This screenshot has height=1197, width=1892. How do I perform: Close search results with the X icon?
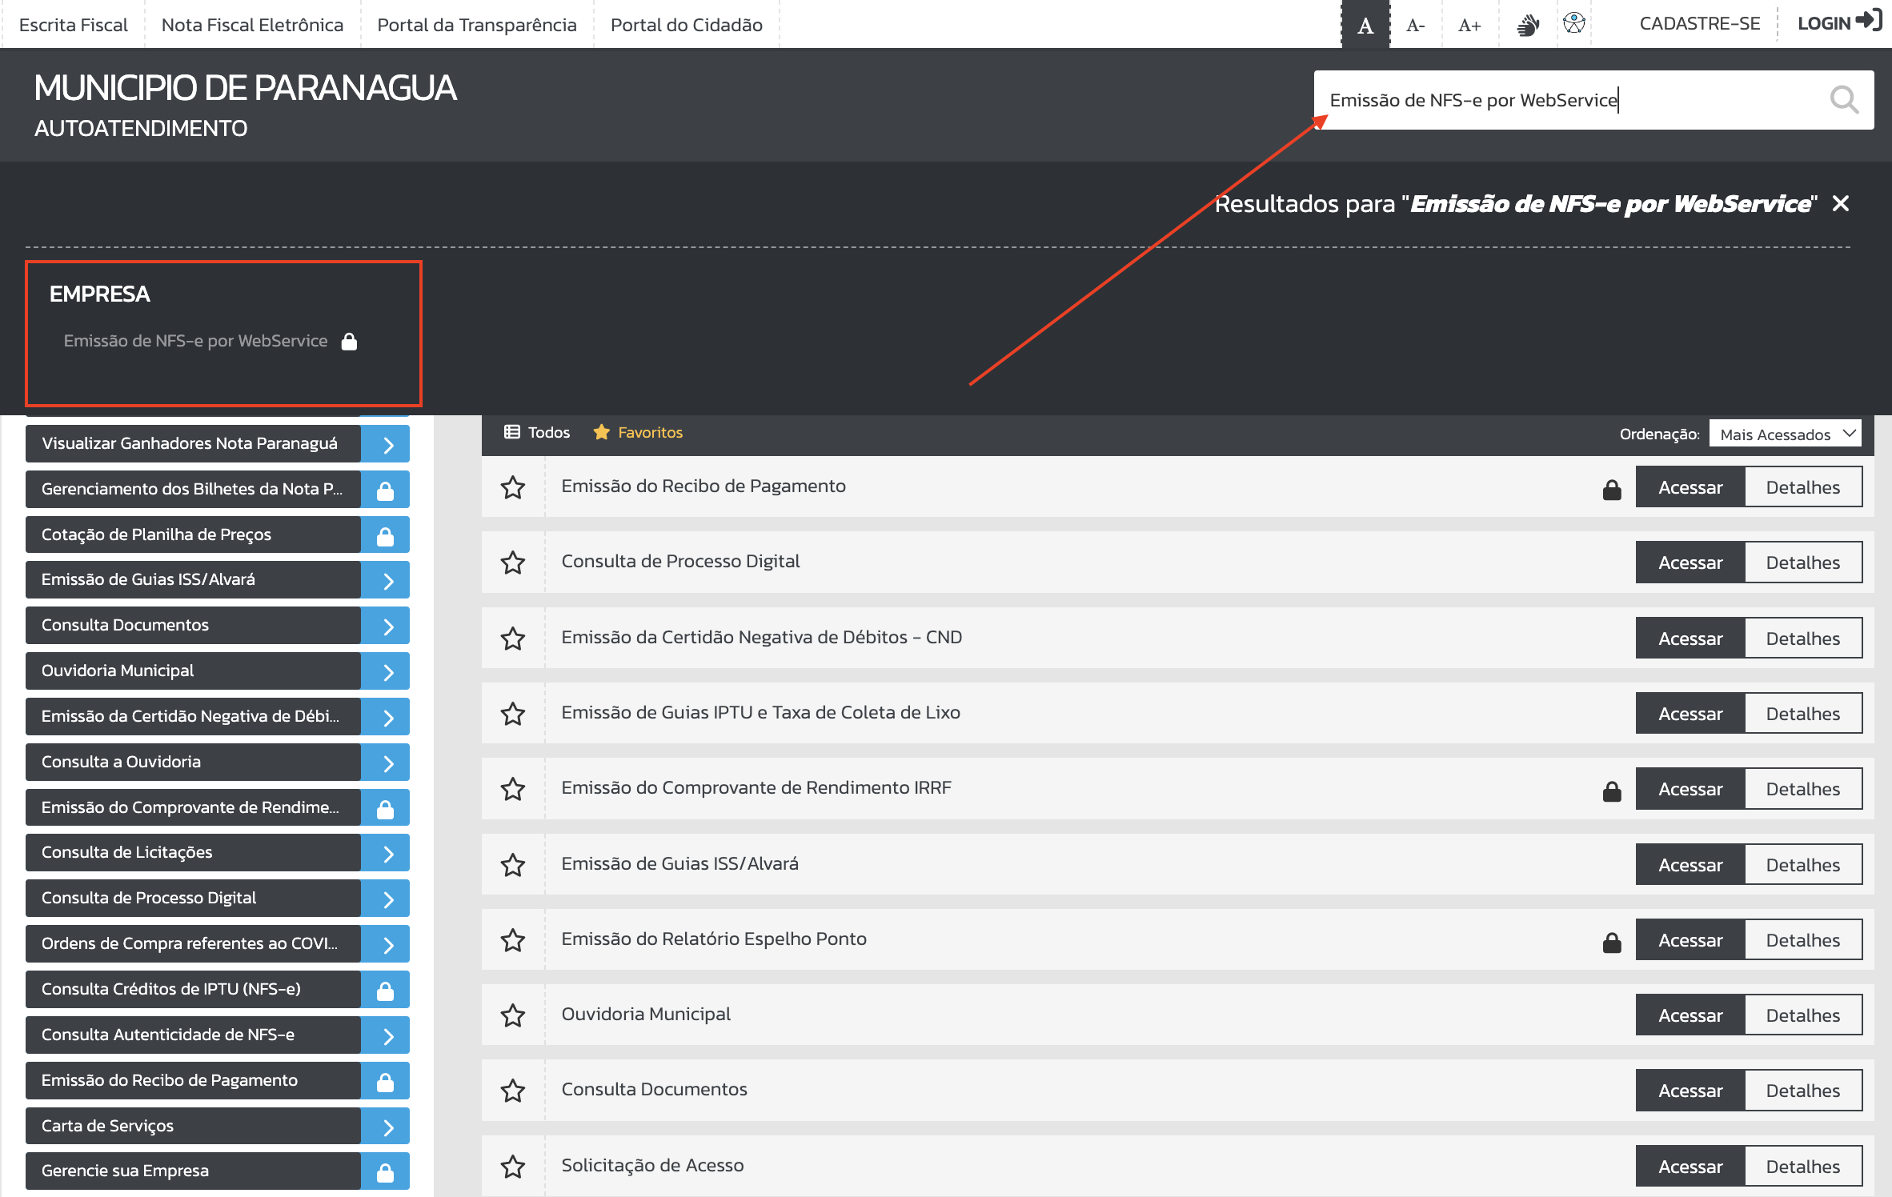(1841, 203)
